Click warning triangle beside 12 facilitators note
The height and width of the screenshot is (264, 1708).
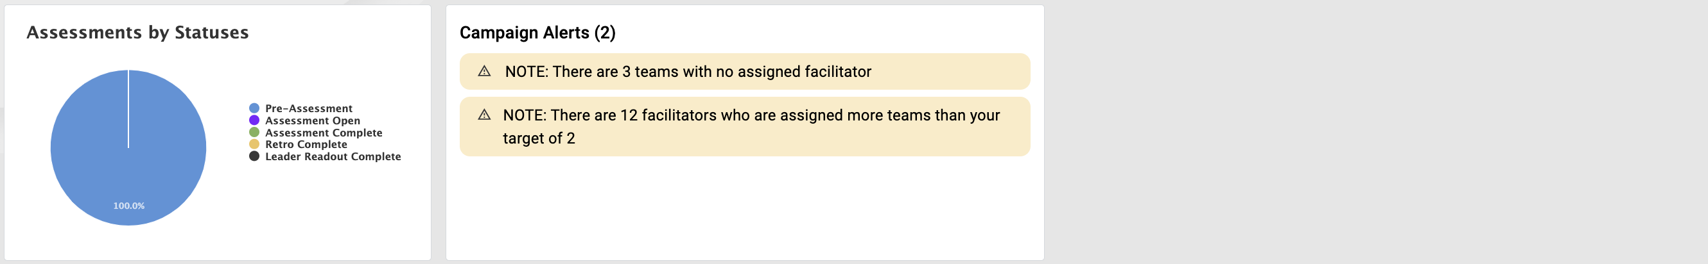[484, 115]
